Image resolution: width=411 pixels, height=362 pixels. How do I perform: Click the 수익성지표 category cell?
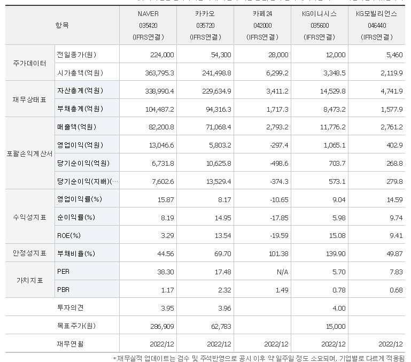pos(29,217)
